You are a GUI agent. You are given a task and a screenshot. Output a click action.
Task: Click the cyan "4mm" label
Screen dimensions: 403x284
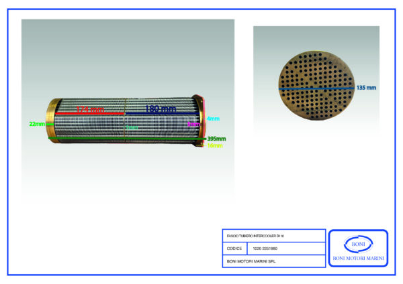213,119
